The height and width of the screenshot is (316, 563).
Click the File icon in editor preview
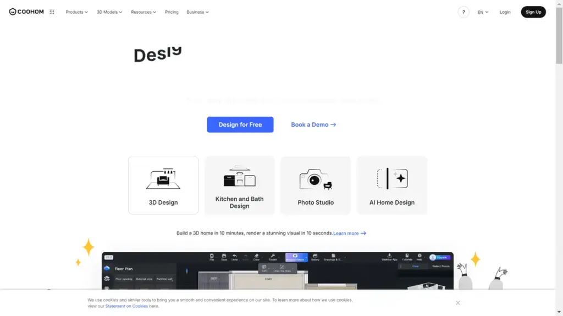click(212, 257)
